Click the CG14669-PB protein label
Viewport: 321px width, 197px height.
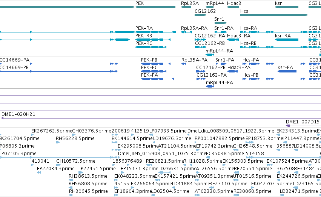[x=14, y=68]
